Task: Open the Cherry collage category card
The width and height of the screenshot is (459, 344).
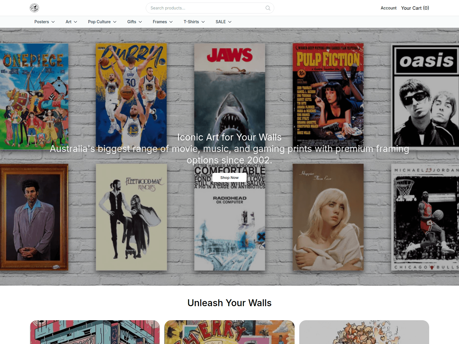Action: [x=229, y=332]
